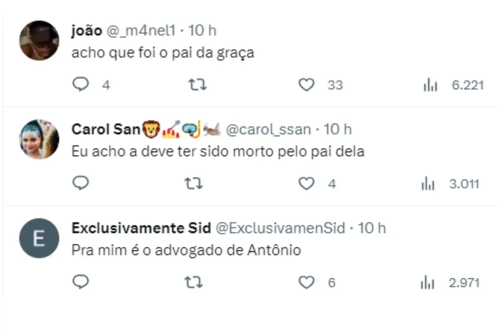Image resolution: width=497 pixels, height=331 pixels.
Task: Open the @carol_ssan handle link
Action: click(x=268, y=130)
